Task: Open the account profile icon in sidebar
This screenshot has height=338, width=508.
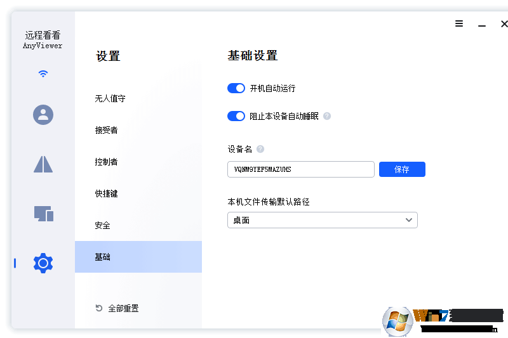Action: 43,115
